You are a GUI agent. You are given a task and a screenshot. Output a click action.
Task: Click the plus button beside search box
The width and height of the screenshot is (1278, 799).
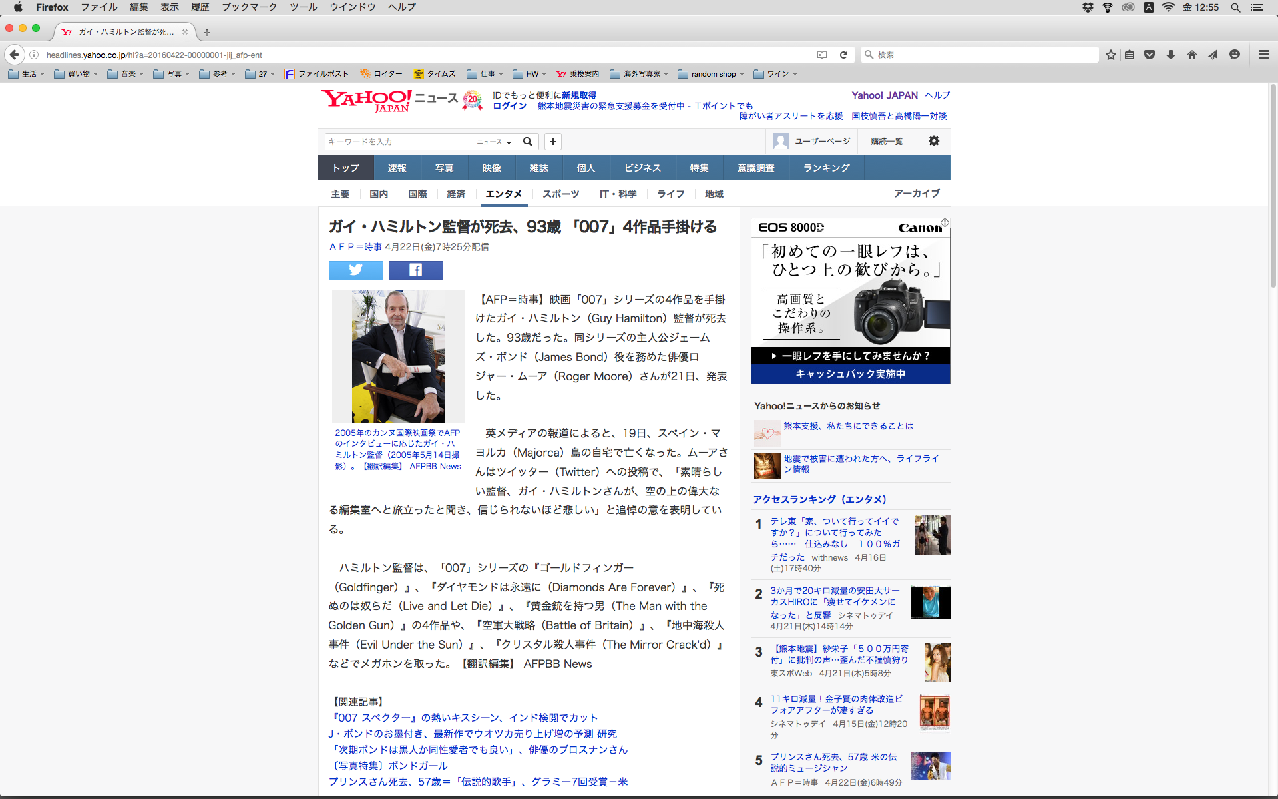(553, 142)
